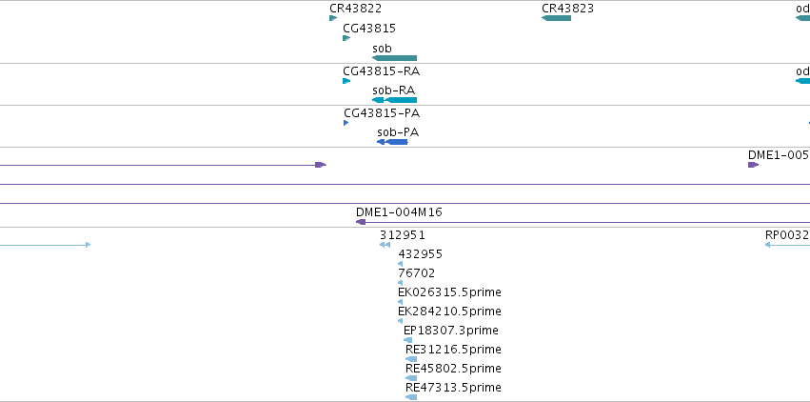Click the sob gene bar
The image size is (810, 402).
[395, 58]
